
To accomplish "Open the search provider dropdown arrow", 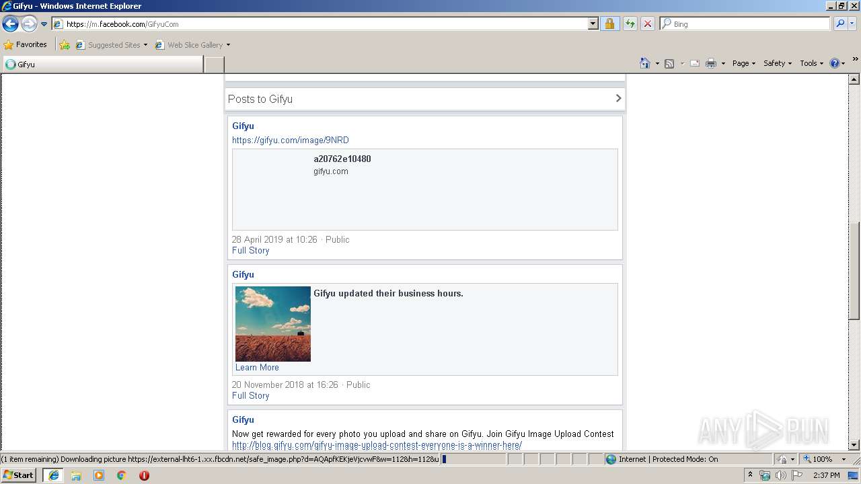I will (852, 24).
